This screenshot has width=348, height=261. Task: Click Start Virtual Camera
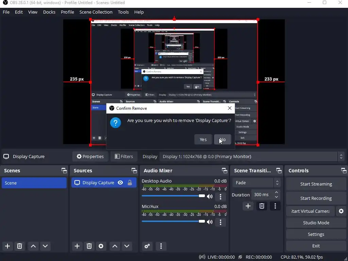click(310, 211)
